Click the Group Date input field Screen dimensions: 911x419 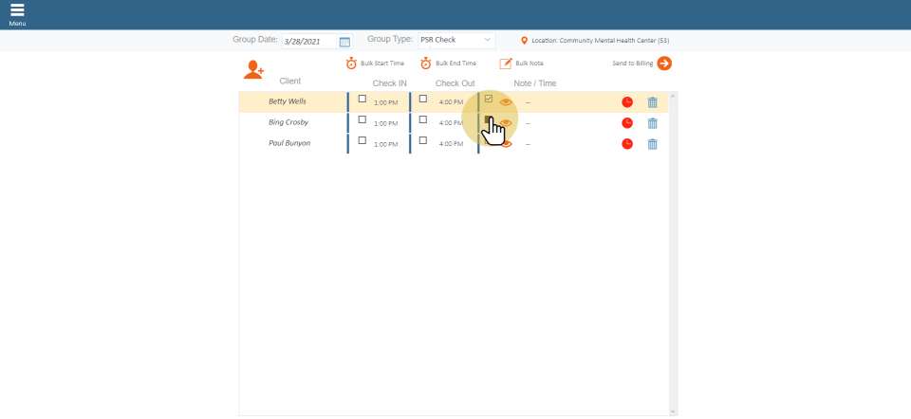(309, 42)
